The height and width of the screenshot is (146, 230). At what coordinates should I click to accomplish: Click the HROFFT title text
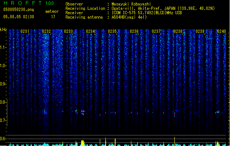click(23, 3)
